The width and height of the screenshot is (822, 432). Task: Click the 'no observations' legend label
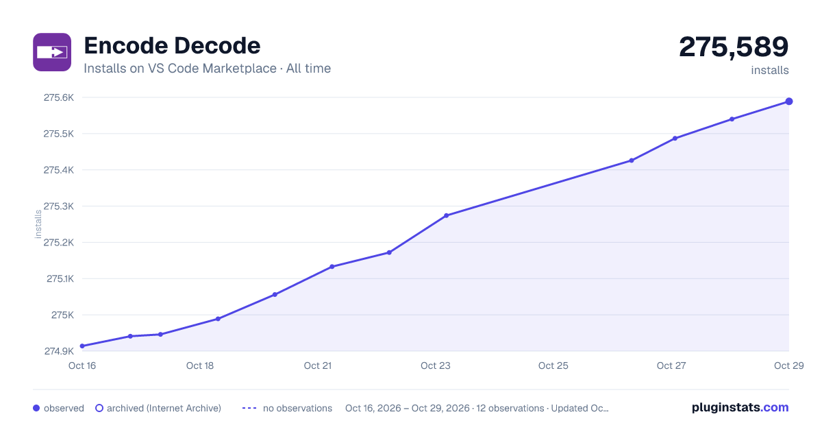tap(297, 408)
